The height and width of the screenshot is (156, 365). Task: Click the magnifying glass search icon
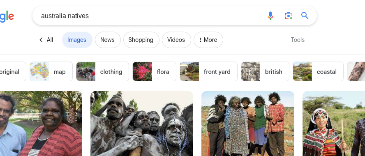305,16
